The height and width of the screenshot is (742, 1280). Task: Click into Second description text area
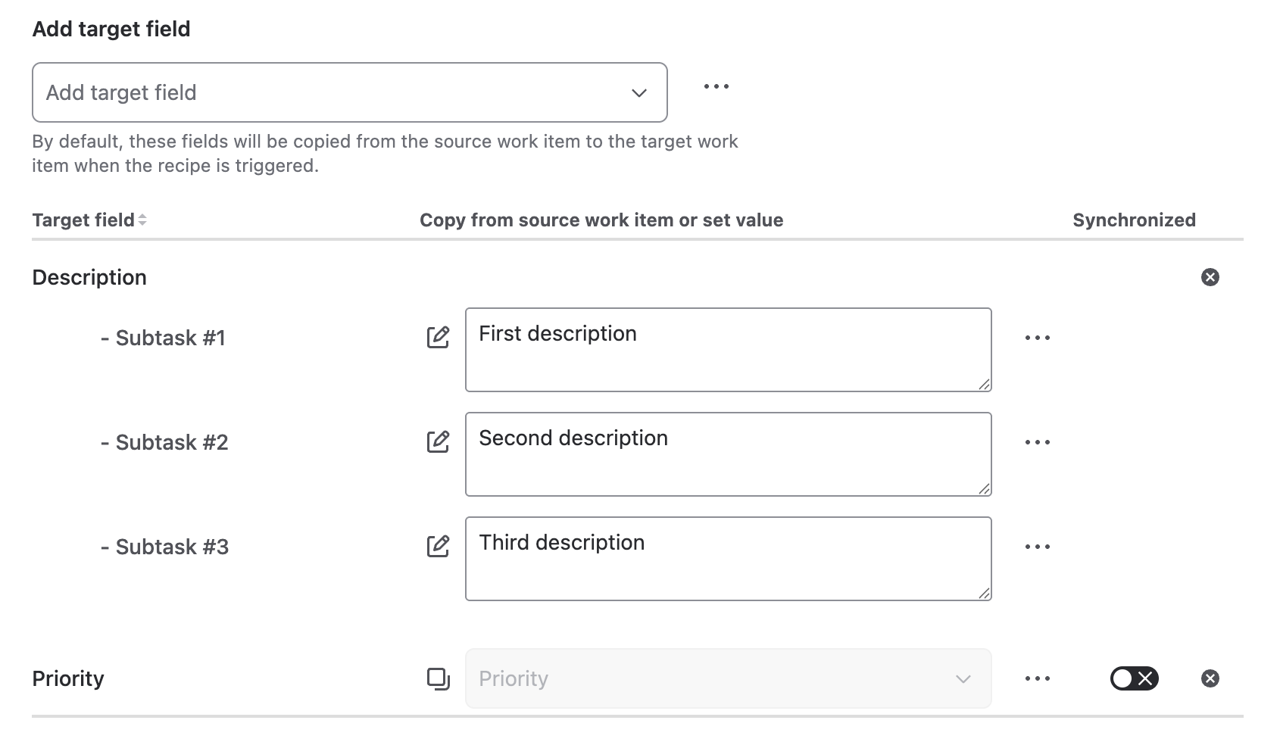(728, 454)
